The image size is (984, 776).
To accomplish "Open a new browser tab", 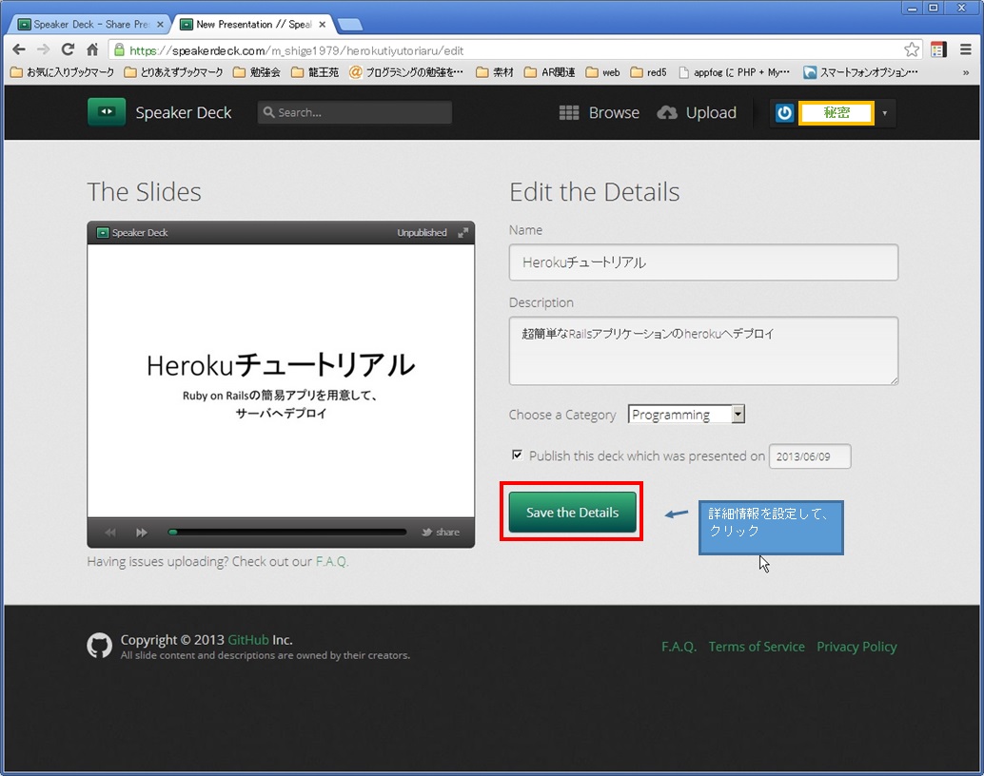I will tap(349, 25).
